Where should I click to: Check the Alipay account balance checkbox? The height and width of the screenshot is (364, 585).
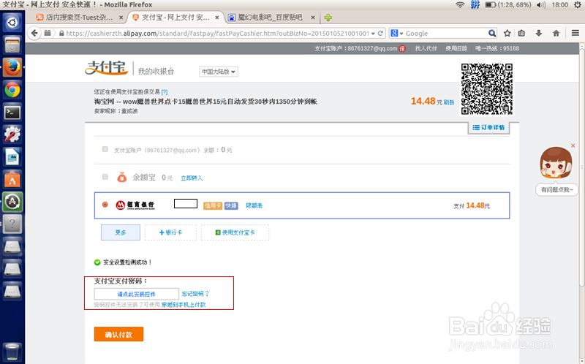(x=105, y=149)
